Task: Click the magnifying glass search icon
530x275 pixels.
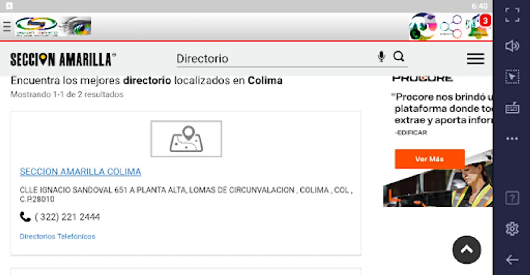Action: [399, 57]
